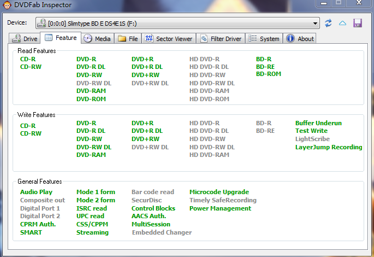Click ISRC read label
The width and height of the screenshot is (374, 257).
coord(92,208)
